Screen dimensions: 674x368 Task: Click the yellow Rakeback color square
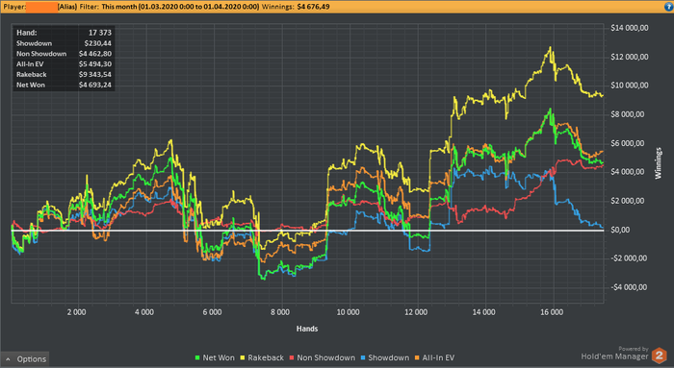(243, 357)
